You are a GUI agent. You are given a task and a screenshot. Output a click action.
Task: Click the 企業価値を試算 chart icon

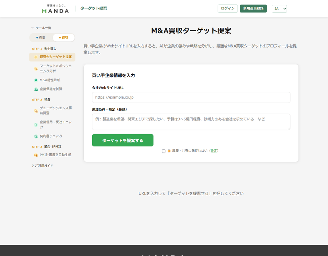click(36, 90)
